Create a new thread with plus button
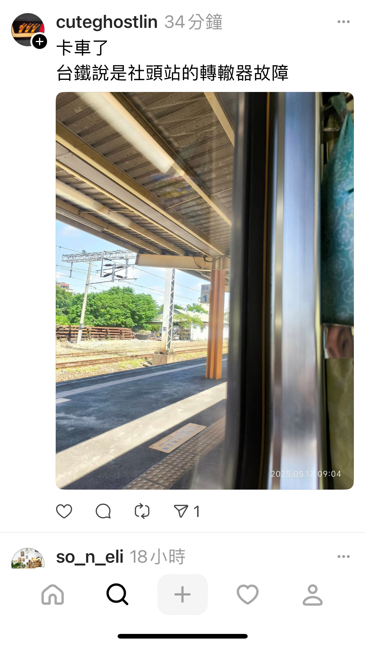The height and width of the screenshot is (646, 365). [x=183, y=594]
